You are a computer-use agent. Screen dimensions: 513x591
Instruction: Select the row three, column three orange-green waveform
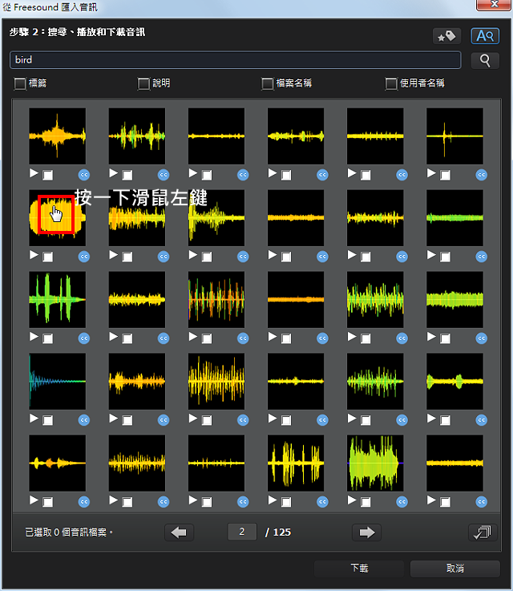(x=216, y=300)
